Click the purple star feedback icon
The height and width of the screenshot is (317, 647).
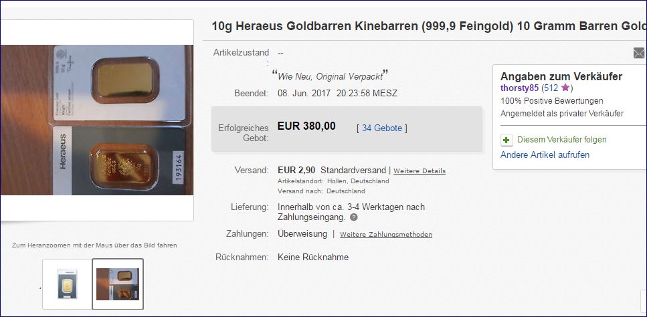tap(565, 88)
